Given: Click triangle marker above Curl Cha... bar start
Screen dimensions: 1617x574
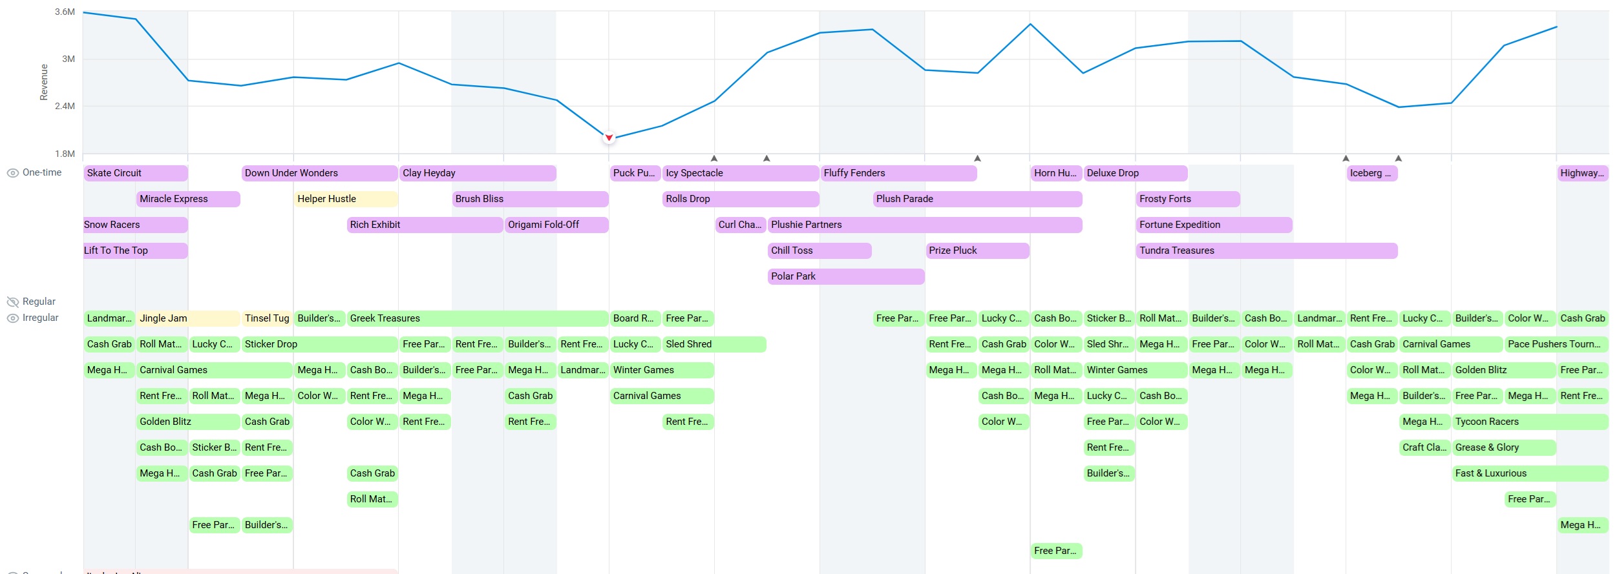Looking at the screenshot, I should coord(714,158).
